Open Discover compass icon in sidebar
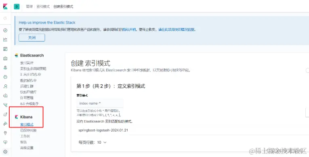This screenshot has width=309, height=157. pos(5,30)
